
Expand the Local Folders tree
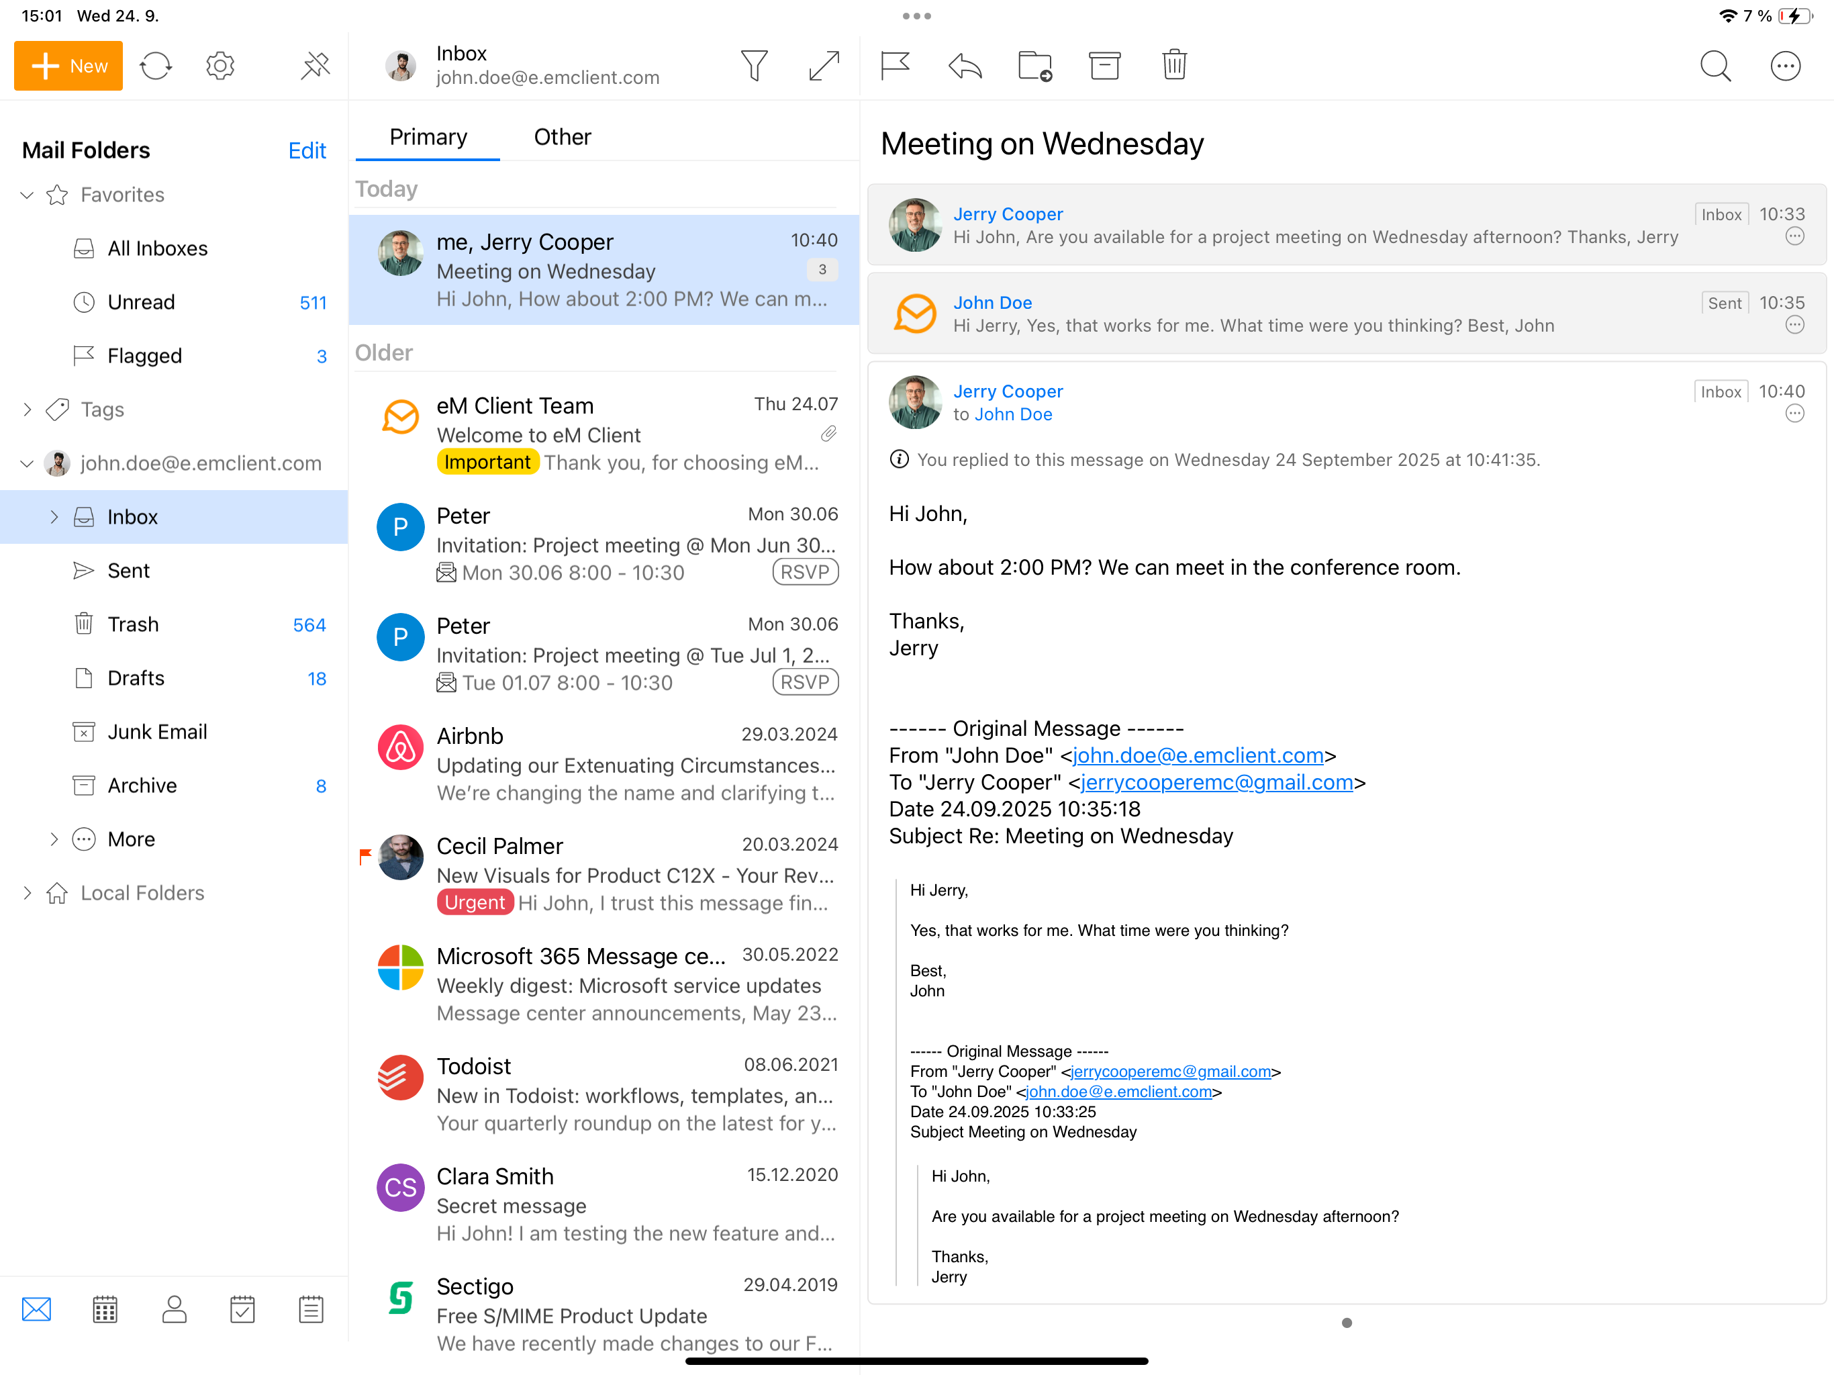(27, 892)
